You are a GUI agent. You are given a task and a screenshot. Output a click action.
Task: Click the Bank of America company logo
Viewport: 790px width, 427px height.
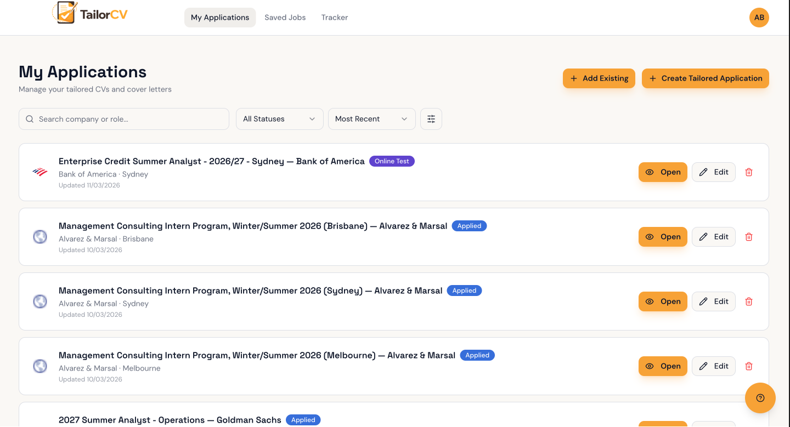coord(39,172)
